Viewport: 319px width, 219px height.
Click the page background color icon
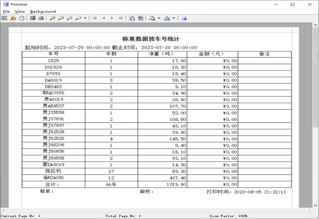point(140,18)
